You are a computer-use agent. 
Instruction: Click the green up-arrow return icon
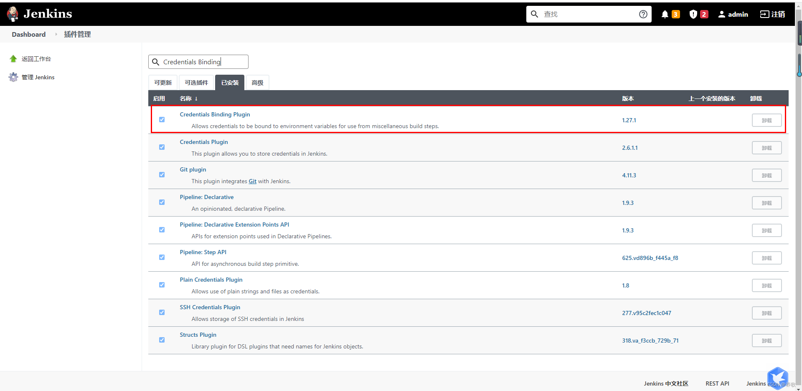[x=13, y=59]
